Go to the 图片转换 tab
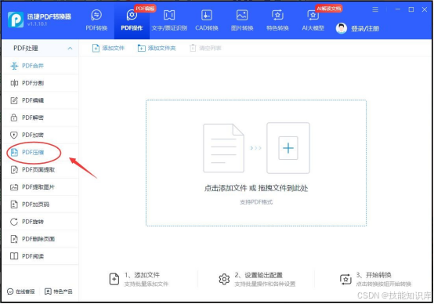The height and width of the screenshot is (304, 434). pyautogui.click(x=242, y=20)
